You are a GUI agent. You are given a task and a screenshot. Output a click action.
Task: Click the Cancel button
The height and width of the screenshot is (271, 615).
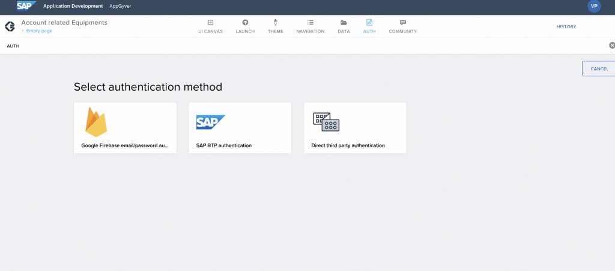pos(599,69)
